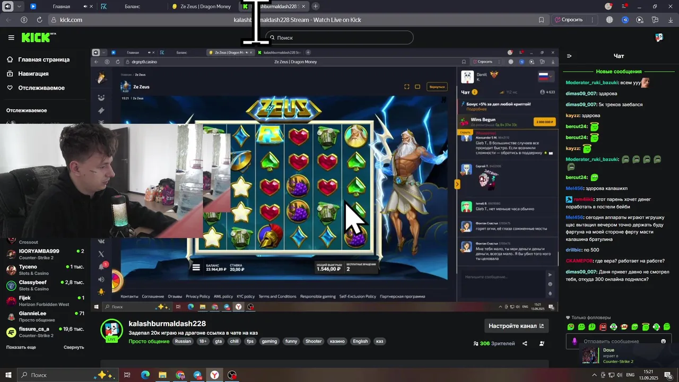Screen dimensions: 679x382
Task: Open Task View on the taskbar
Action: pos(127,375)
